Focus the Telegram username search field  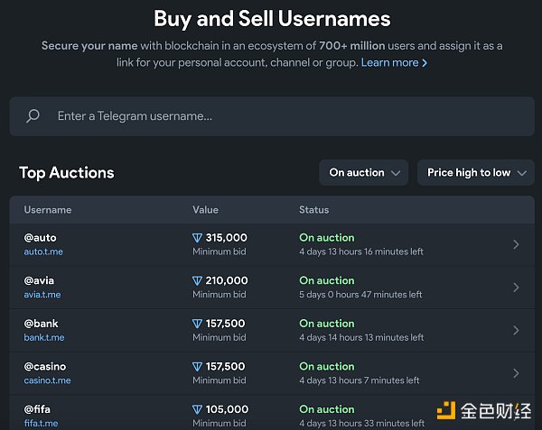coord(271,116)
